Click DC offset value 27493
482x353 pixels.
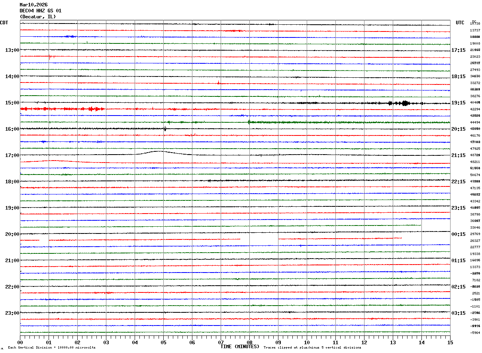pos(475,70)
